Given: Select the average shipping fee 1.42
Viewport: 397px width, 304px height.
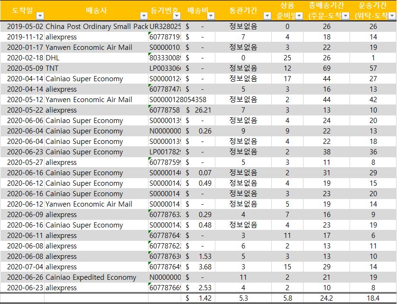Looking at the screenshot, I should [198, 298].
